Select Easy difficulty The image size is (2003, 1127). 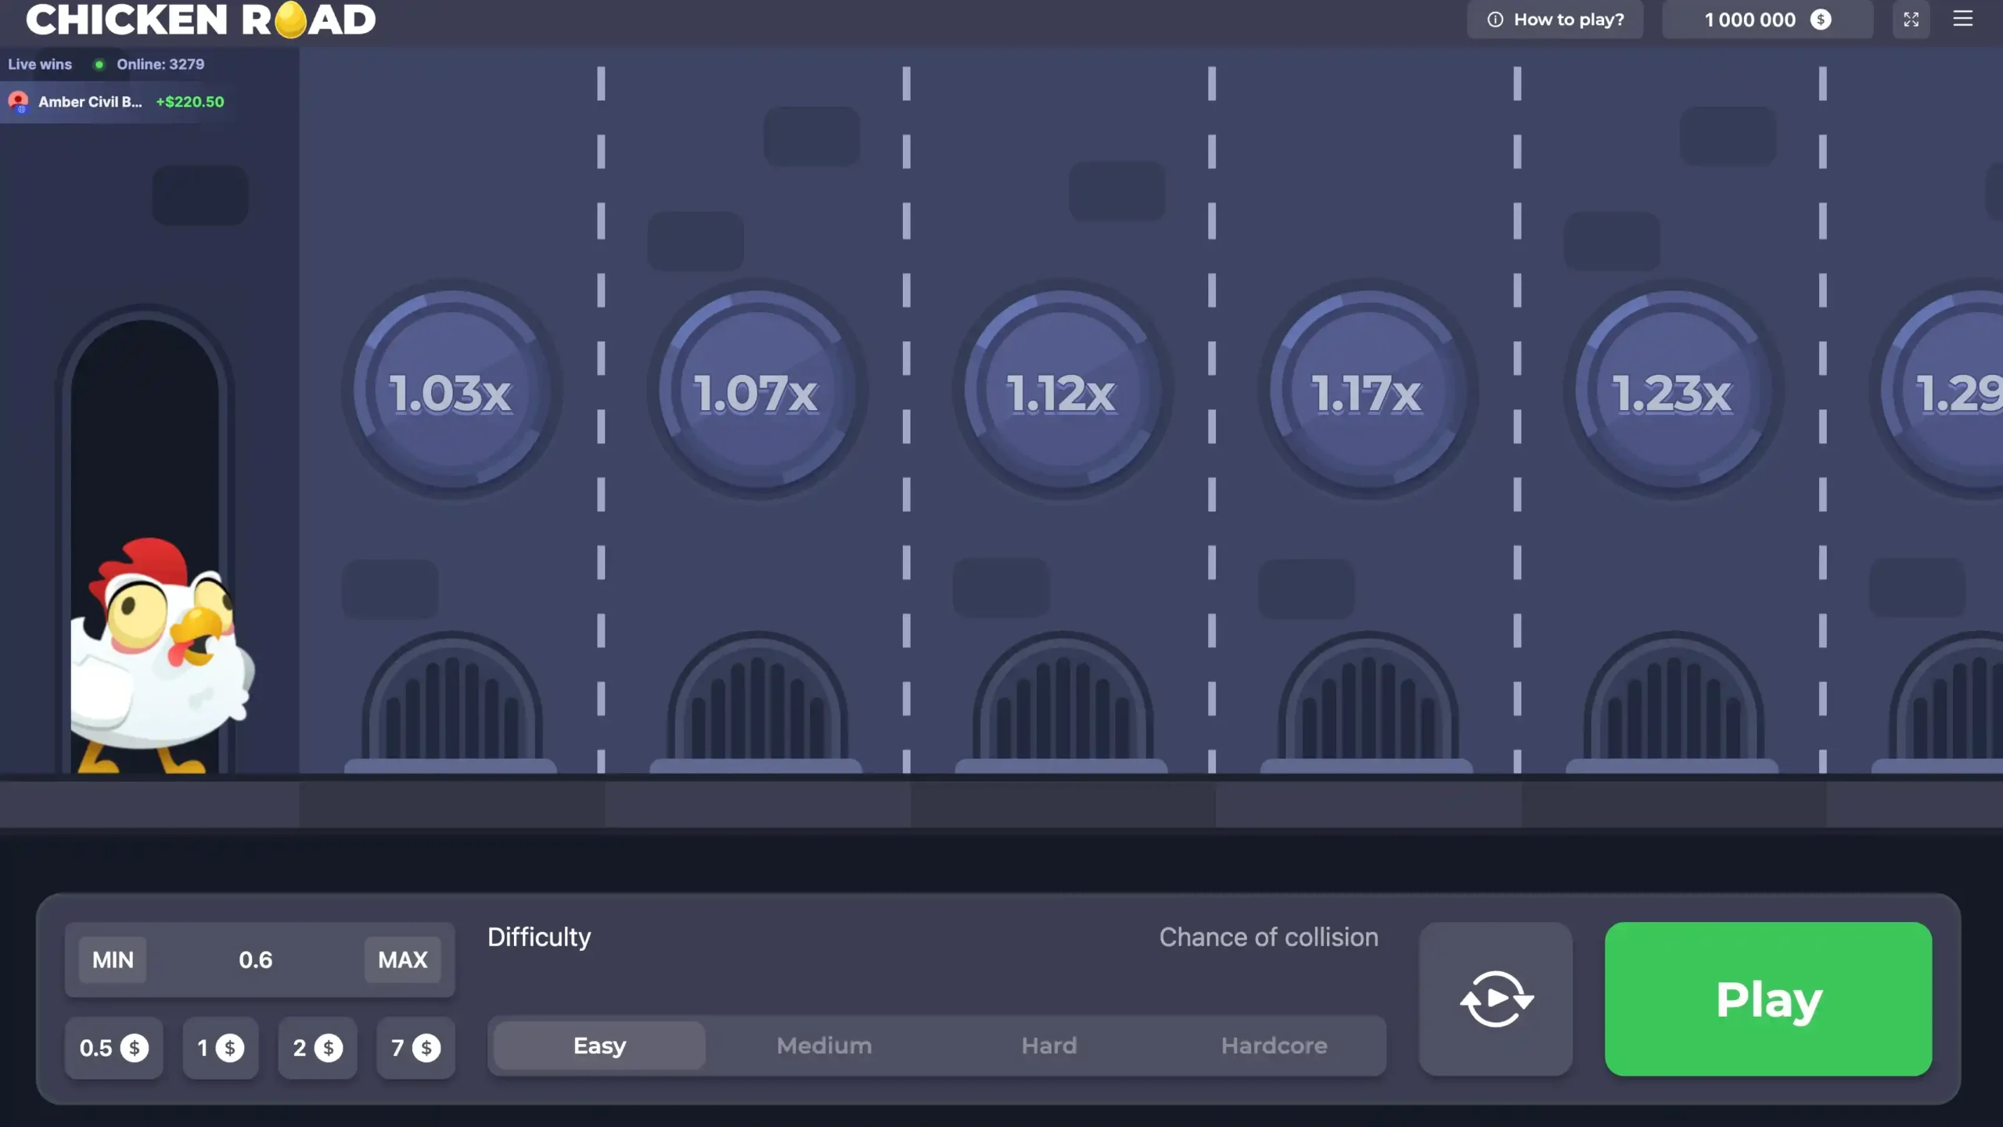[x=599, y=1046]
